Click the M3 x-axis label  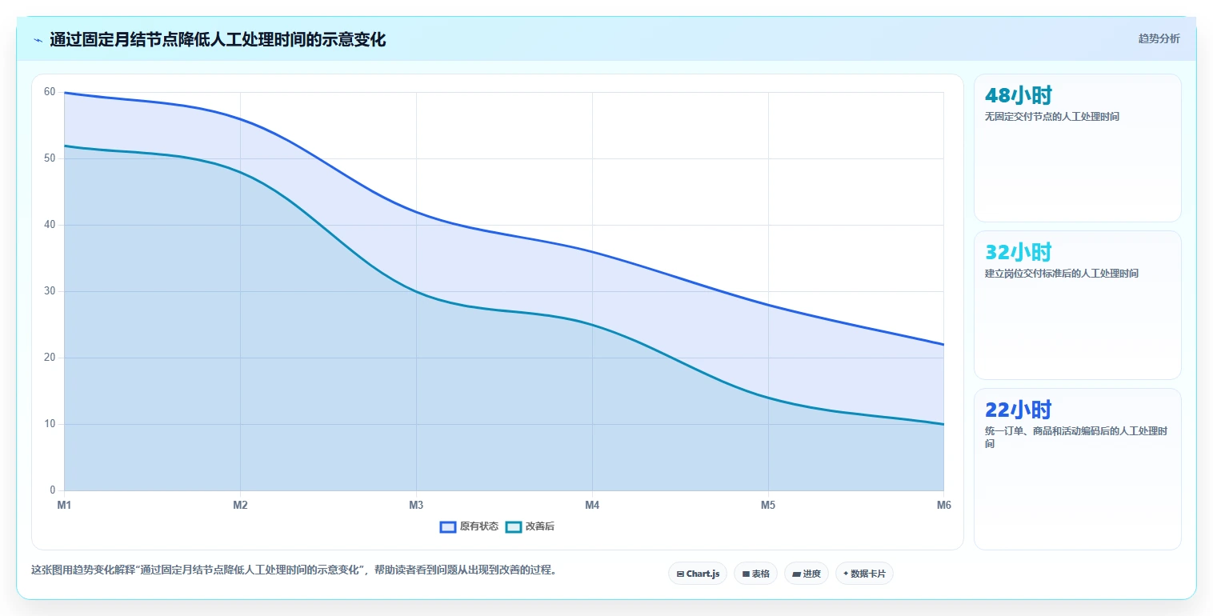(416, 505)
